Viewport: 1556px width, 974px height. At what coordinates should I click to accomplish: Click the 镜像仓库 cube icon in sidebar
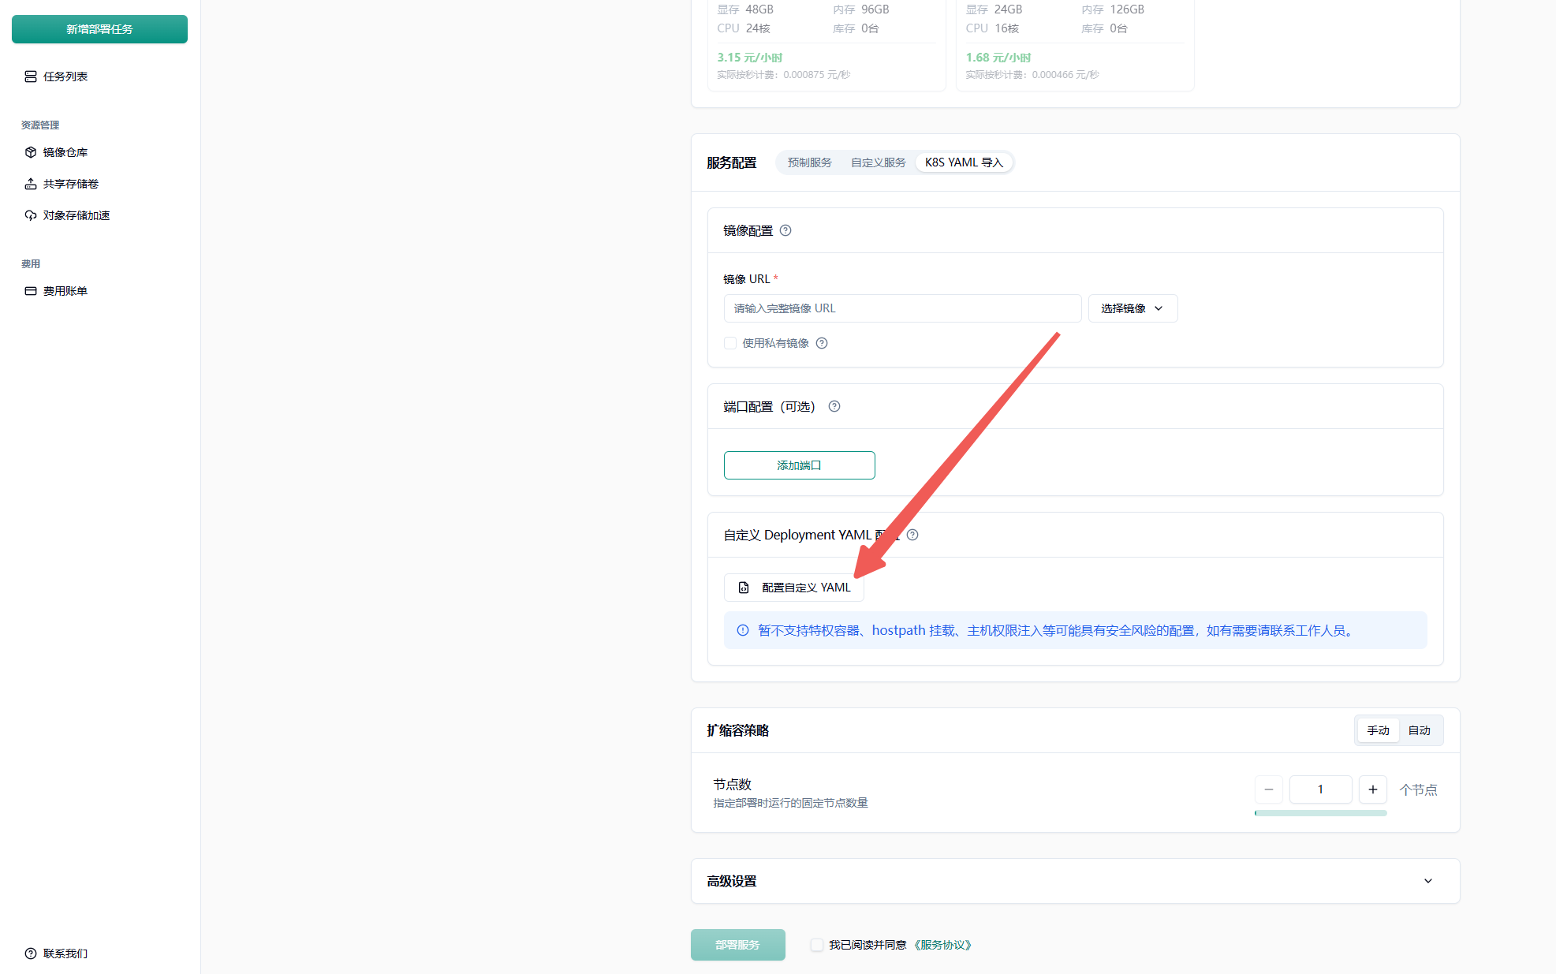click(x=31, y=152)
